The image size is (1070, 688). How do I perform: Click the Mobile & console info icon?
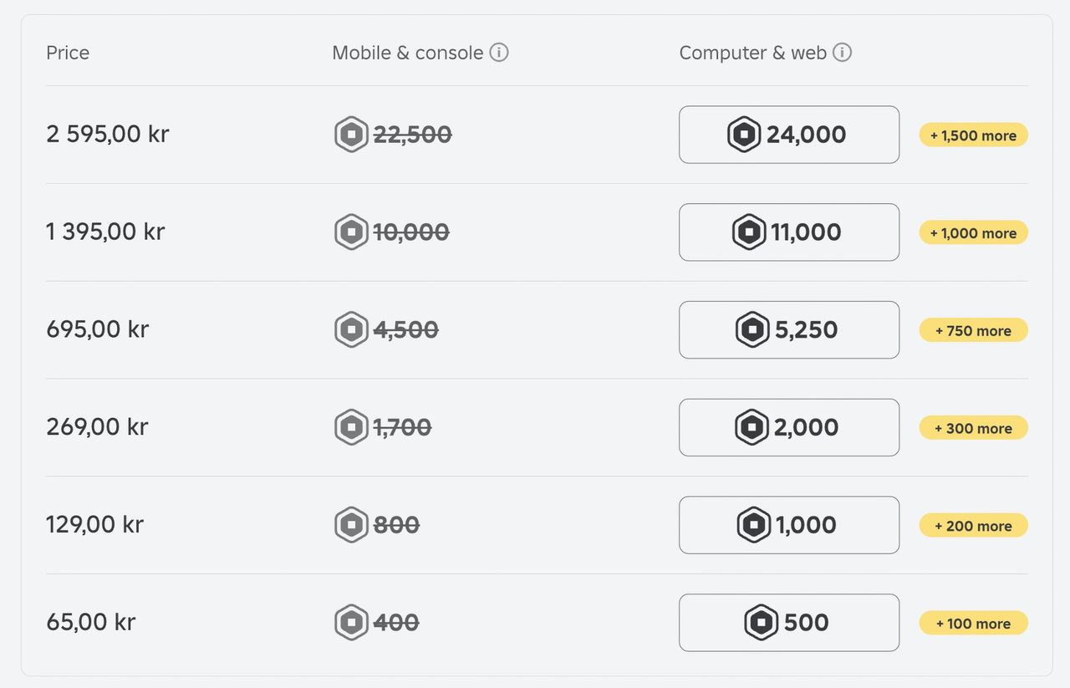[x=498, y=53]
